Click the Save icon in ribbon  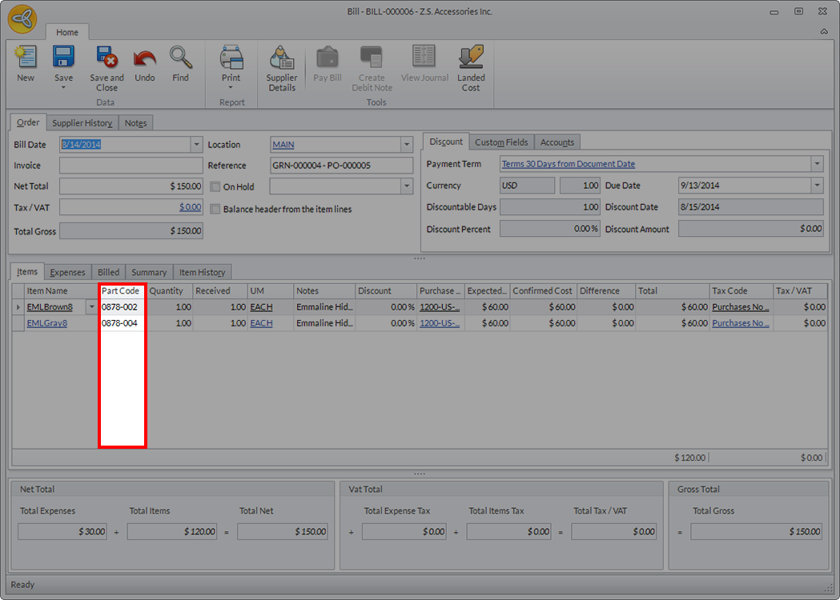(x=63, y=58)
